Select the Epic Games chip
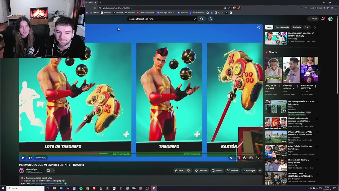Image resolution: width=339 pixels, height=191 pixels. tap(308, 27)
